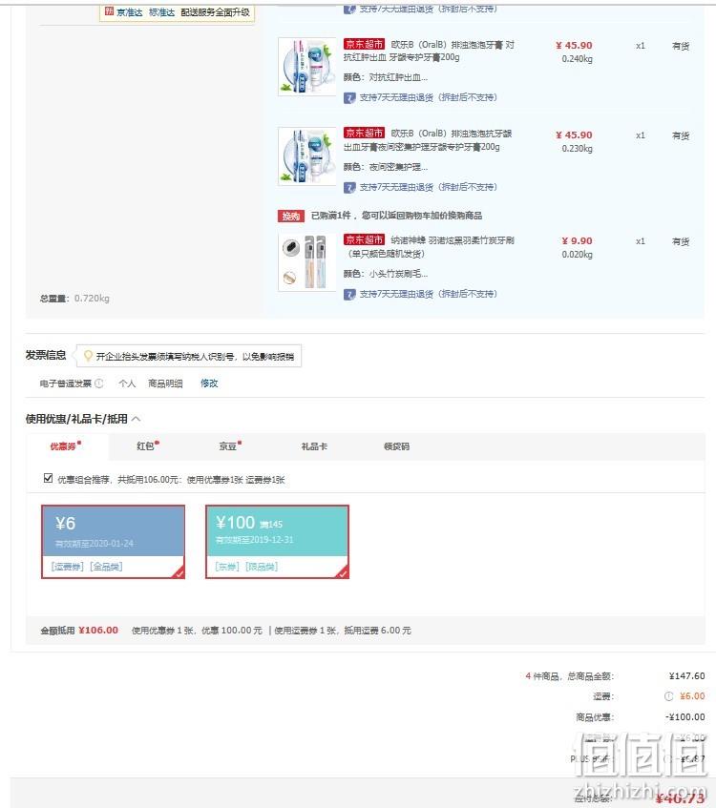
Task: Click the second OralB toothpaste thumbnail
Action: 307,156
